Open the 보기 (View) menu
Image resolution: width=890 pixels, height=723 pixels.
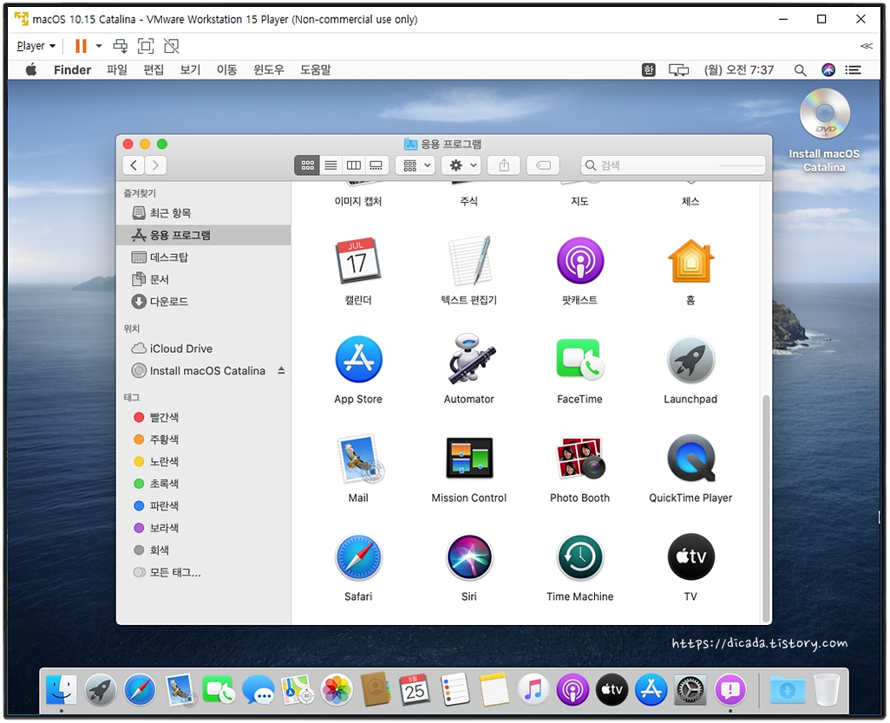click(x=190, y=69)
